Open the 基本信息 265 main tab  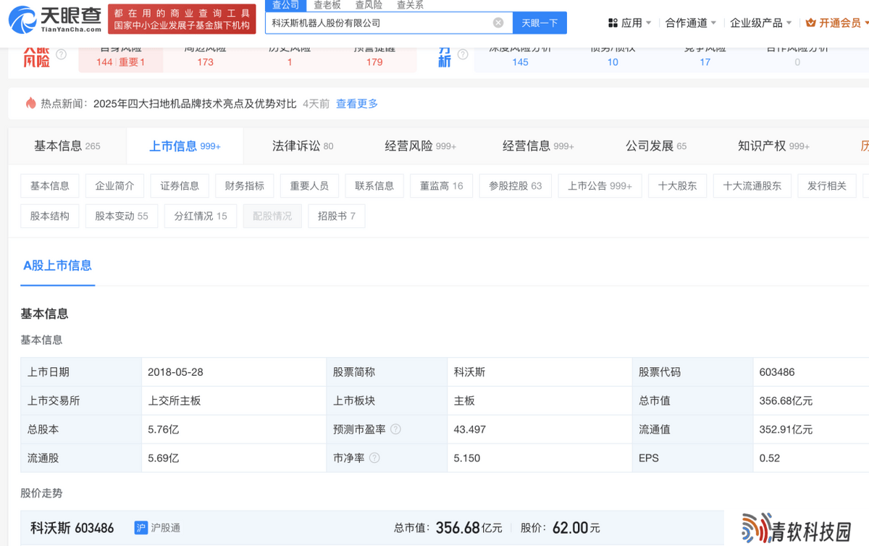pos(67,146)
